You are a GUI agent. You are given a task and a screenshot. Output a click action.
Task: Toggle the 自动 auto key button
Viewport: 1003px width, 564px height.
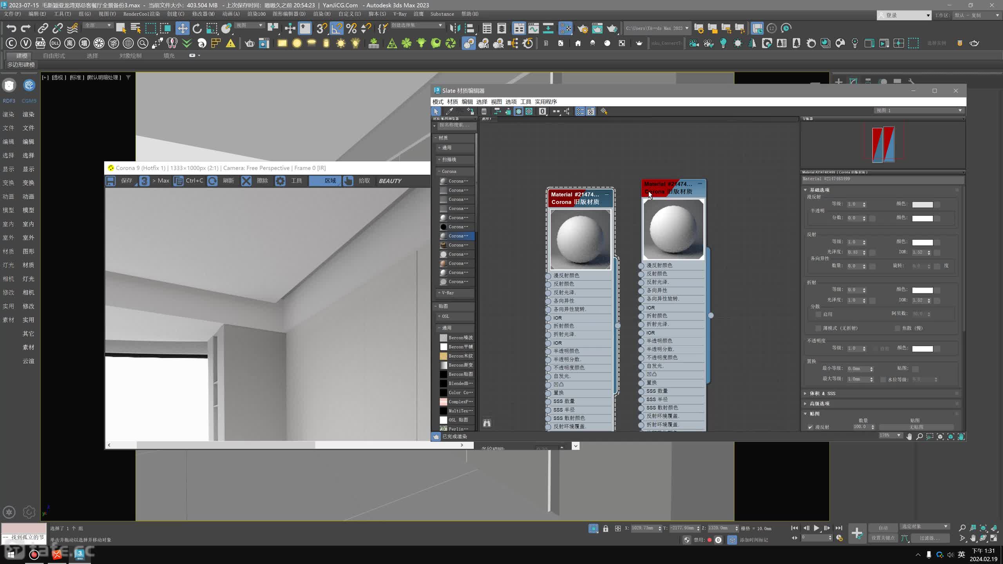(x=883, y=528)
